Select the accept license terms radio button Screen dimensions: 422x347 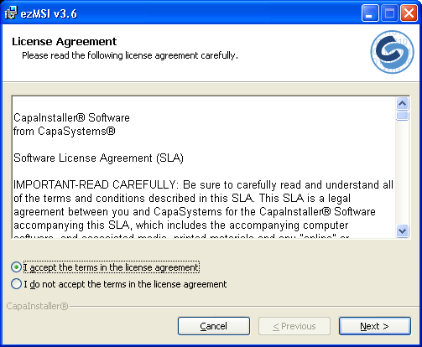coord(16,267)
